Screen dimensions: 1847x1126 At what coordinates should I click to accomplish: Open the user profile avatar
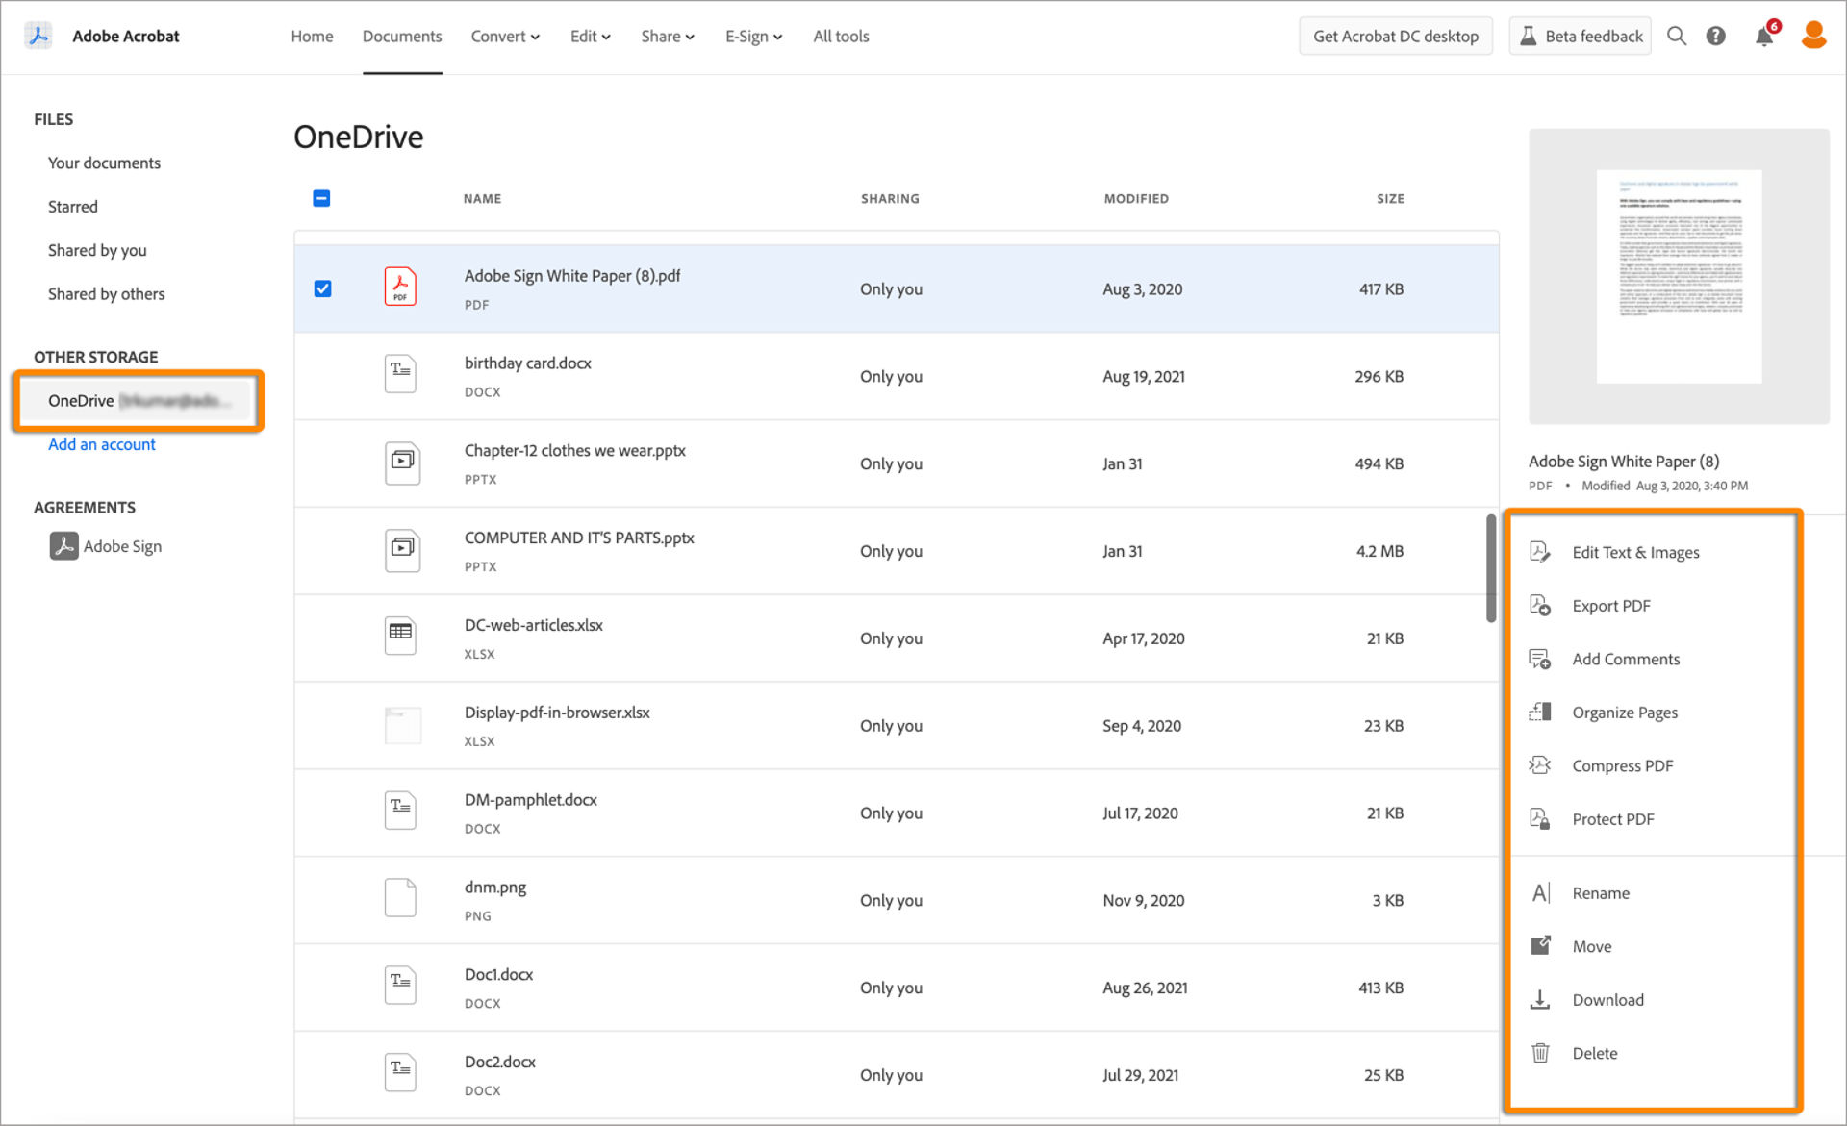[1813, 36]
